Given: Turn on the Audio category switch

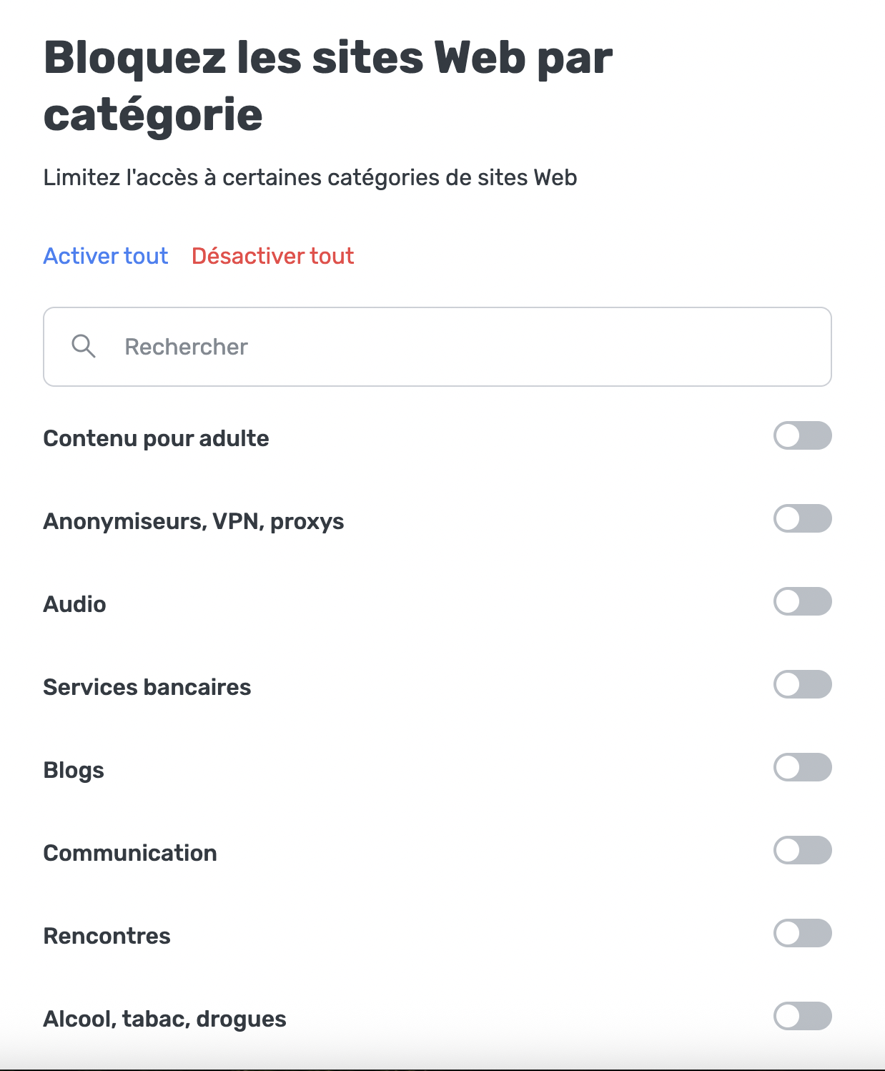Looking at the screenshot, I should (802, 601).
